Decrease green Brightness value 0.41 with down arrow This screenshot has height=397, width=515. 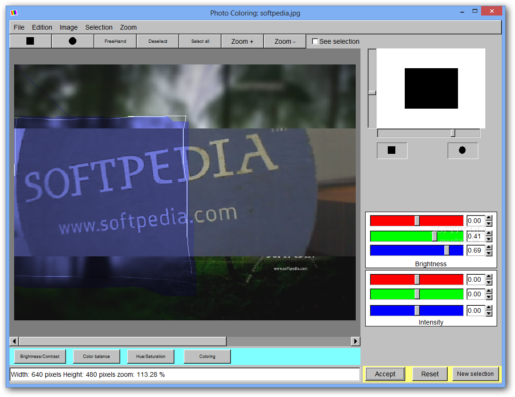click(x=489, y=239)
